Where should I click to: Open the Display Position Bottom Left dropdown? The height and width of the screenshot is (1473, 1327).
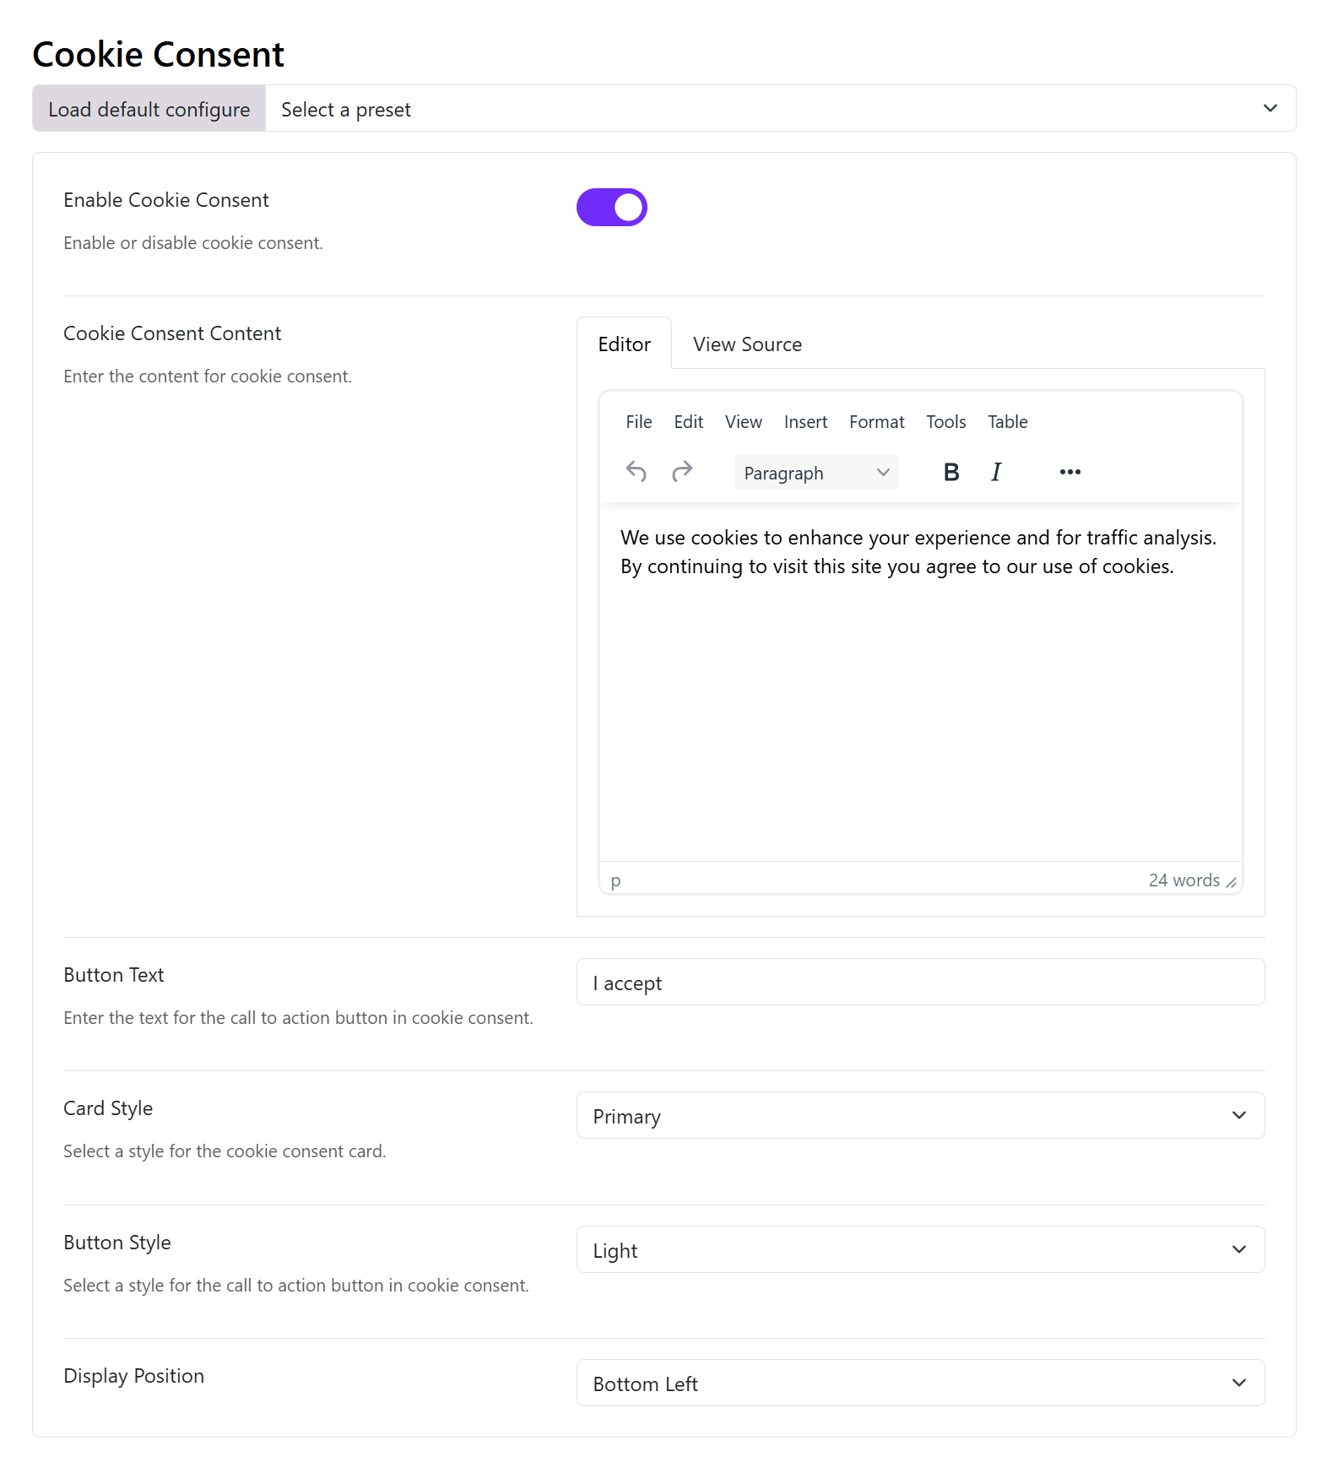(x=920, y=1384)
